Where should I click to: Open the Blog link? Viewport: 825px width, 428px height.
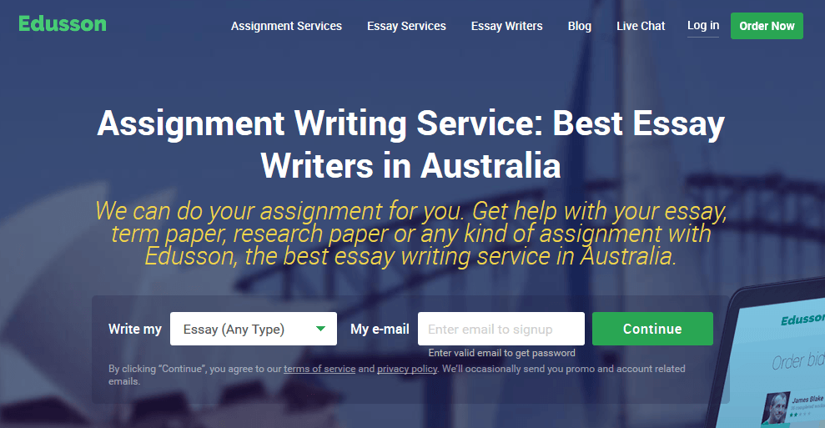click(579, 27)
